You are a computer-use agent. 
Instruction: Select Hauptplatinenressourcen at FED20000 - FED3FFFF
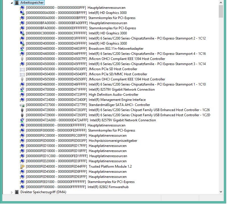coord(76,161)
